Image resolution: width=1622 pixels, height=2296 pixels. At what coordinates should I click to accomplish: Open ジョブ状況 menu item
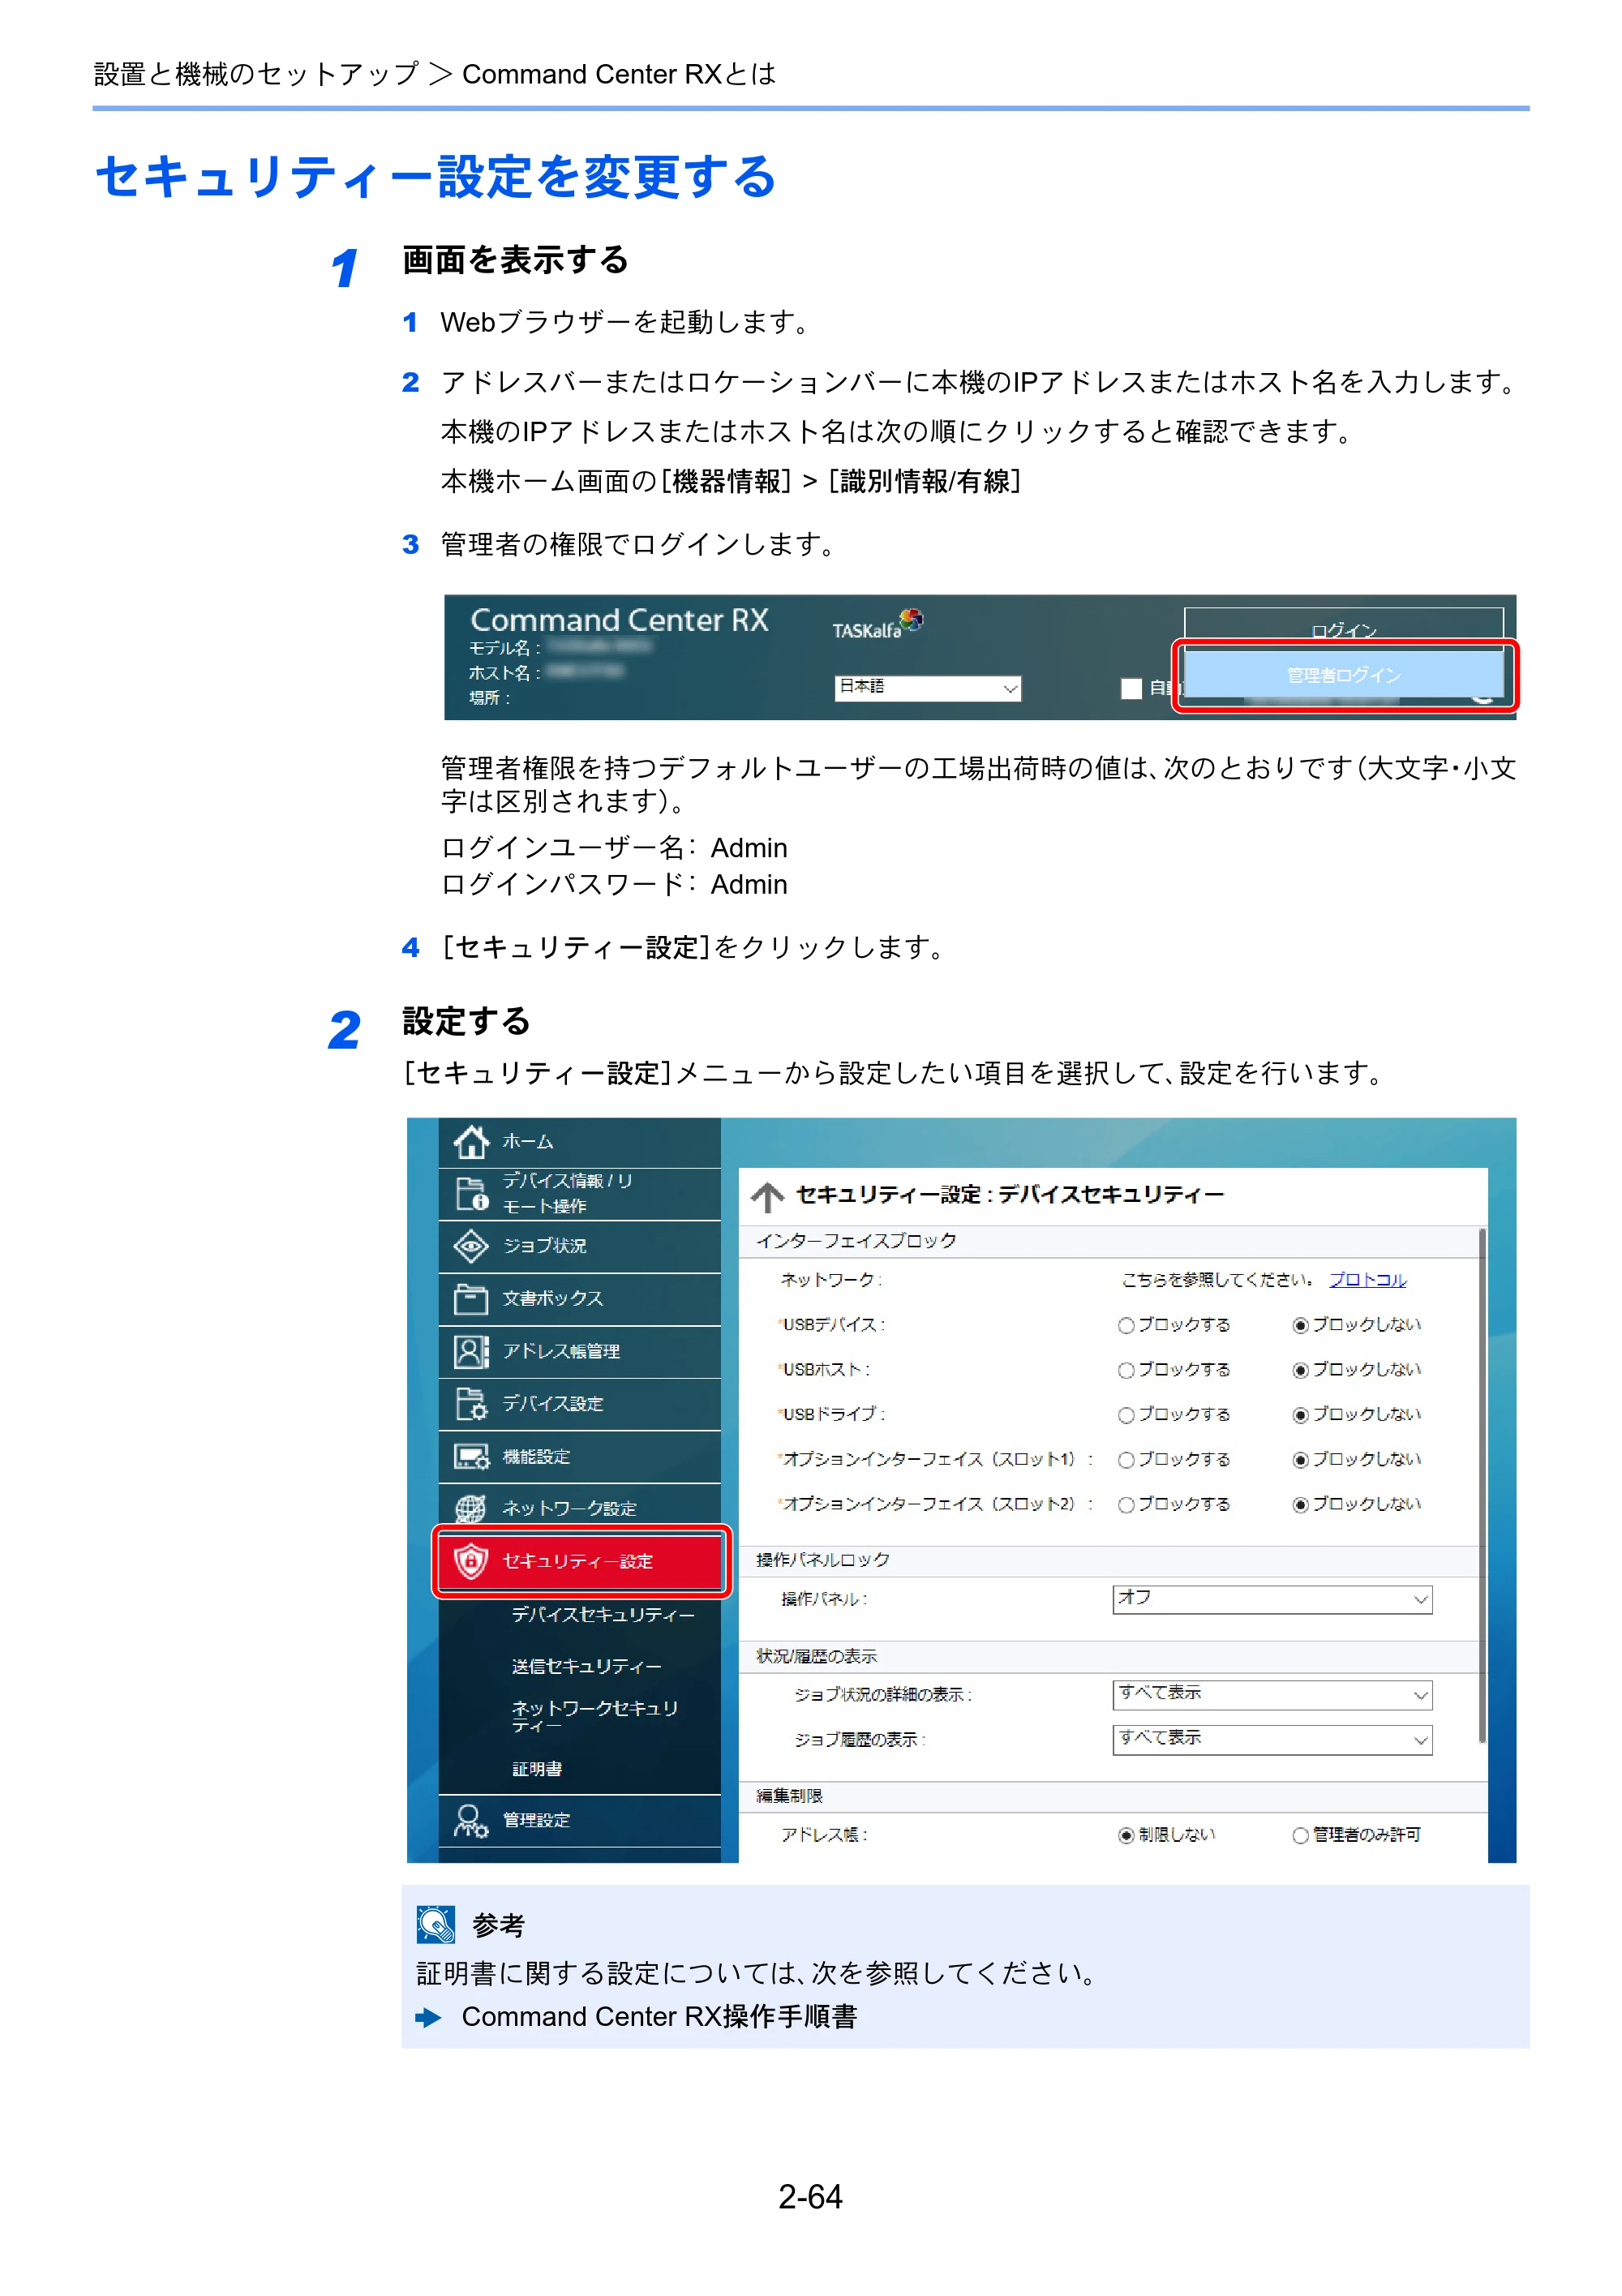pos(579,1246)
